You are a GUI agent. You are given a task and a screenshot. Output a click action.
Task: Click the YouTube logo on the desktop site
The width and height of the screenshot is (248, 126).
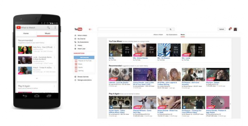pyautogui.click(x=78, y=29)
